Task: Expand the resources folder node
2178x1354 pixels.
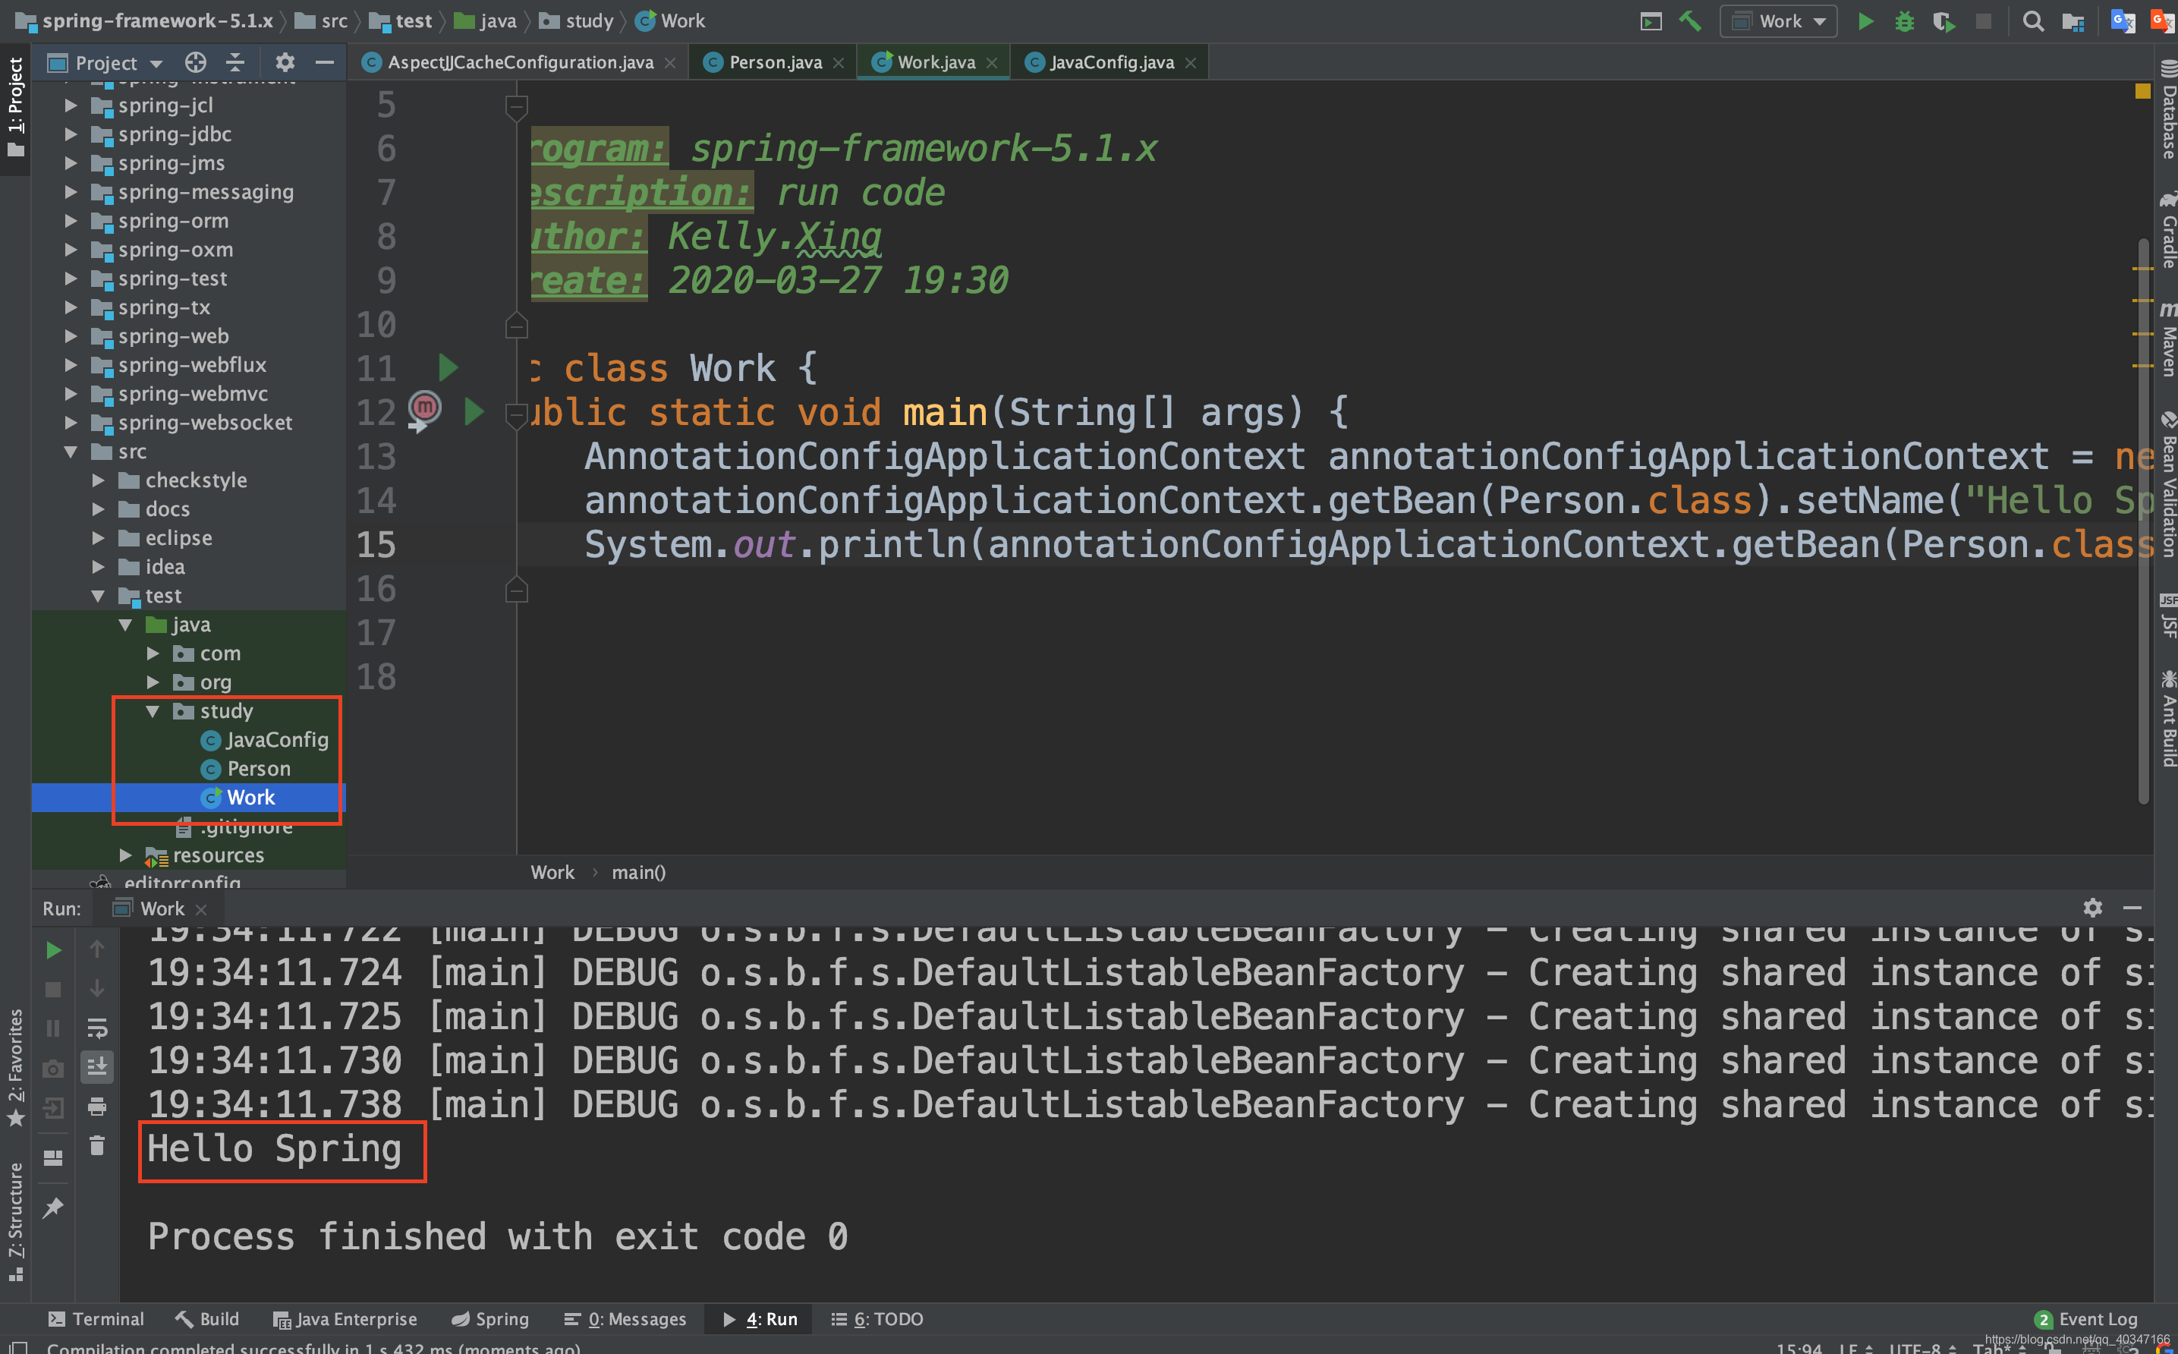Action: 125,855
